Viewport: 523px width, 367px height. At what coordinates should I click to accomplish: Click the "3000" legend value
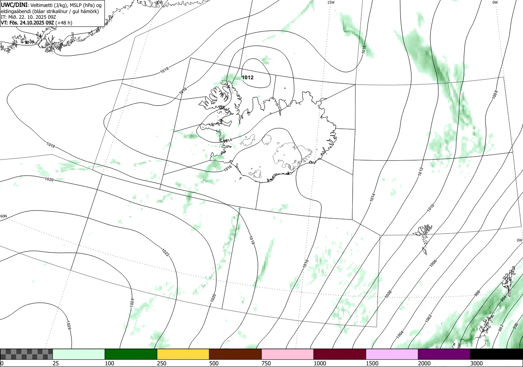pos(476,363)
